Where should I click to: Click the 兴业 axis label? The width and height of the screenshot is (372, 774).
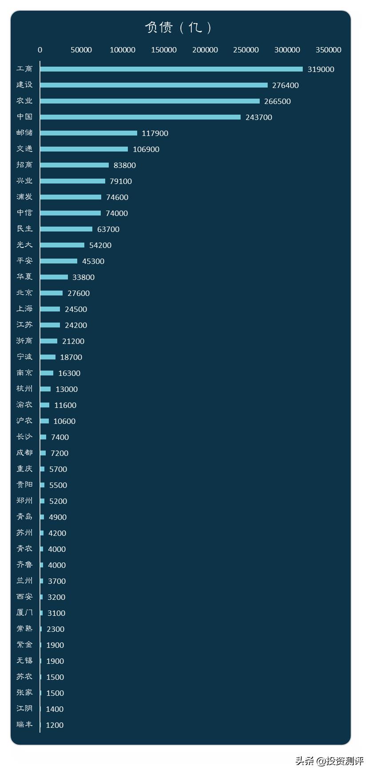point(24,181)
